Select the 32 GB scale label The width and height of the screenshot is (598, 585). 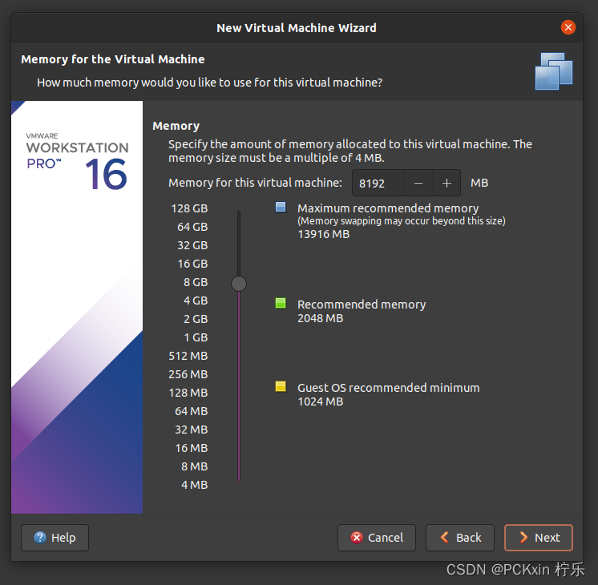pyautogui.click(x=192, y=245)
